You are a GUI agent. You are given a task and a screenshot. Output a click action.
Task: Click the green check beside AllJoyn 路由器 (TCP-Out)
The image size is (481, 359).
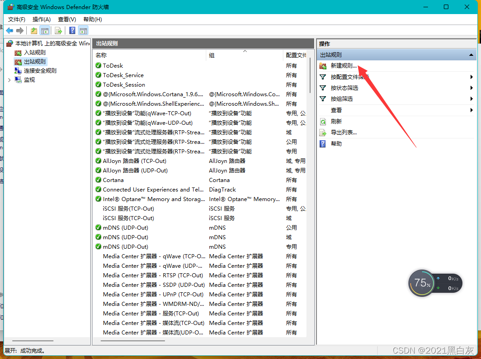coord(98,161)
